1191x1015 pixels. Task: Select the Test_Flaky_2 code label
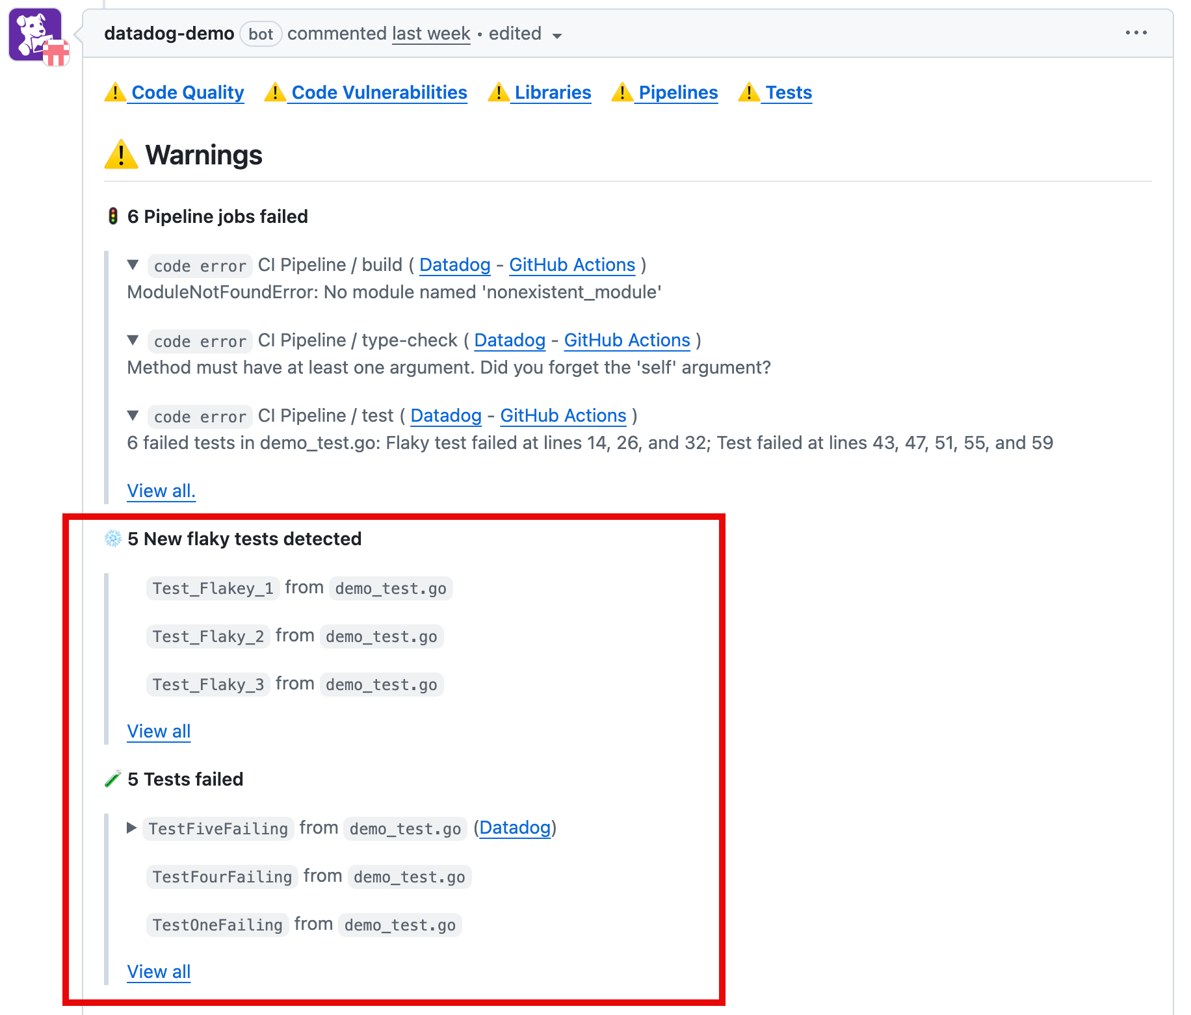[x=209, y=636]
